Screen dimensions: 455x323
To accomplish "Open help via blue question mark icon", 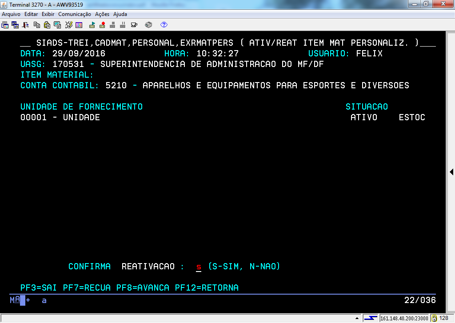I will tap(164, 25).
